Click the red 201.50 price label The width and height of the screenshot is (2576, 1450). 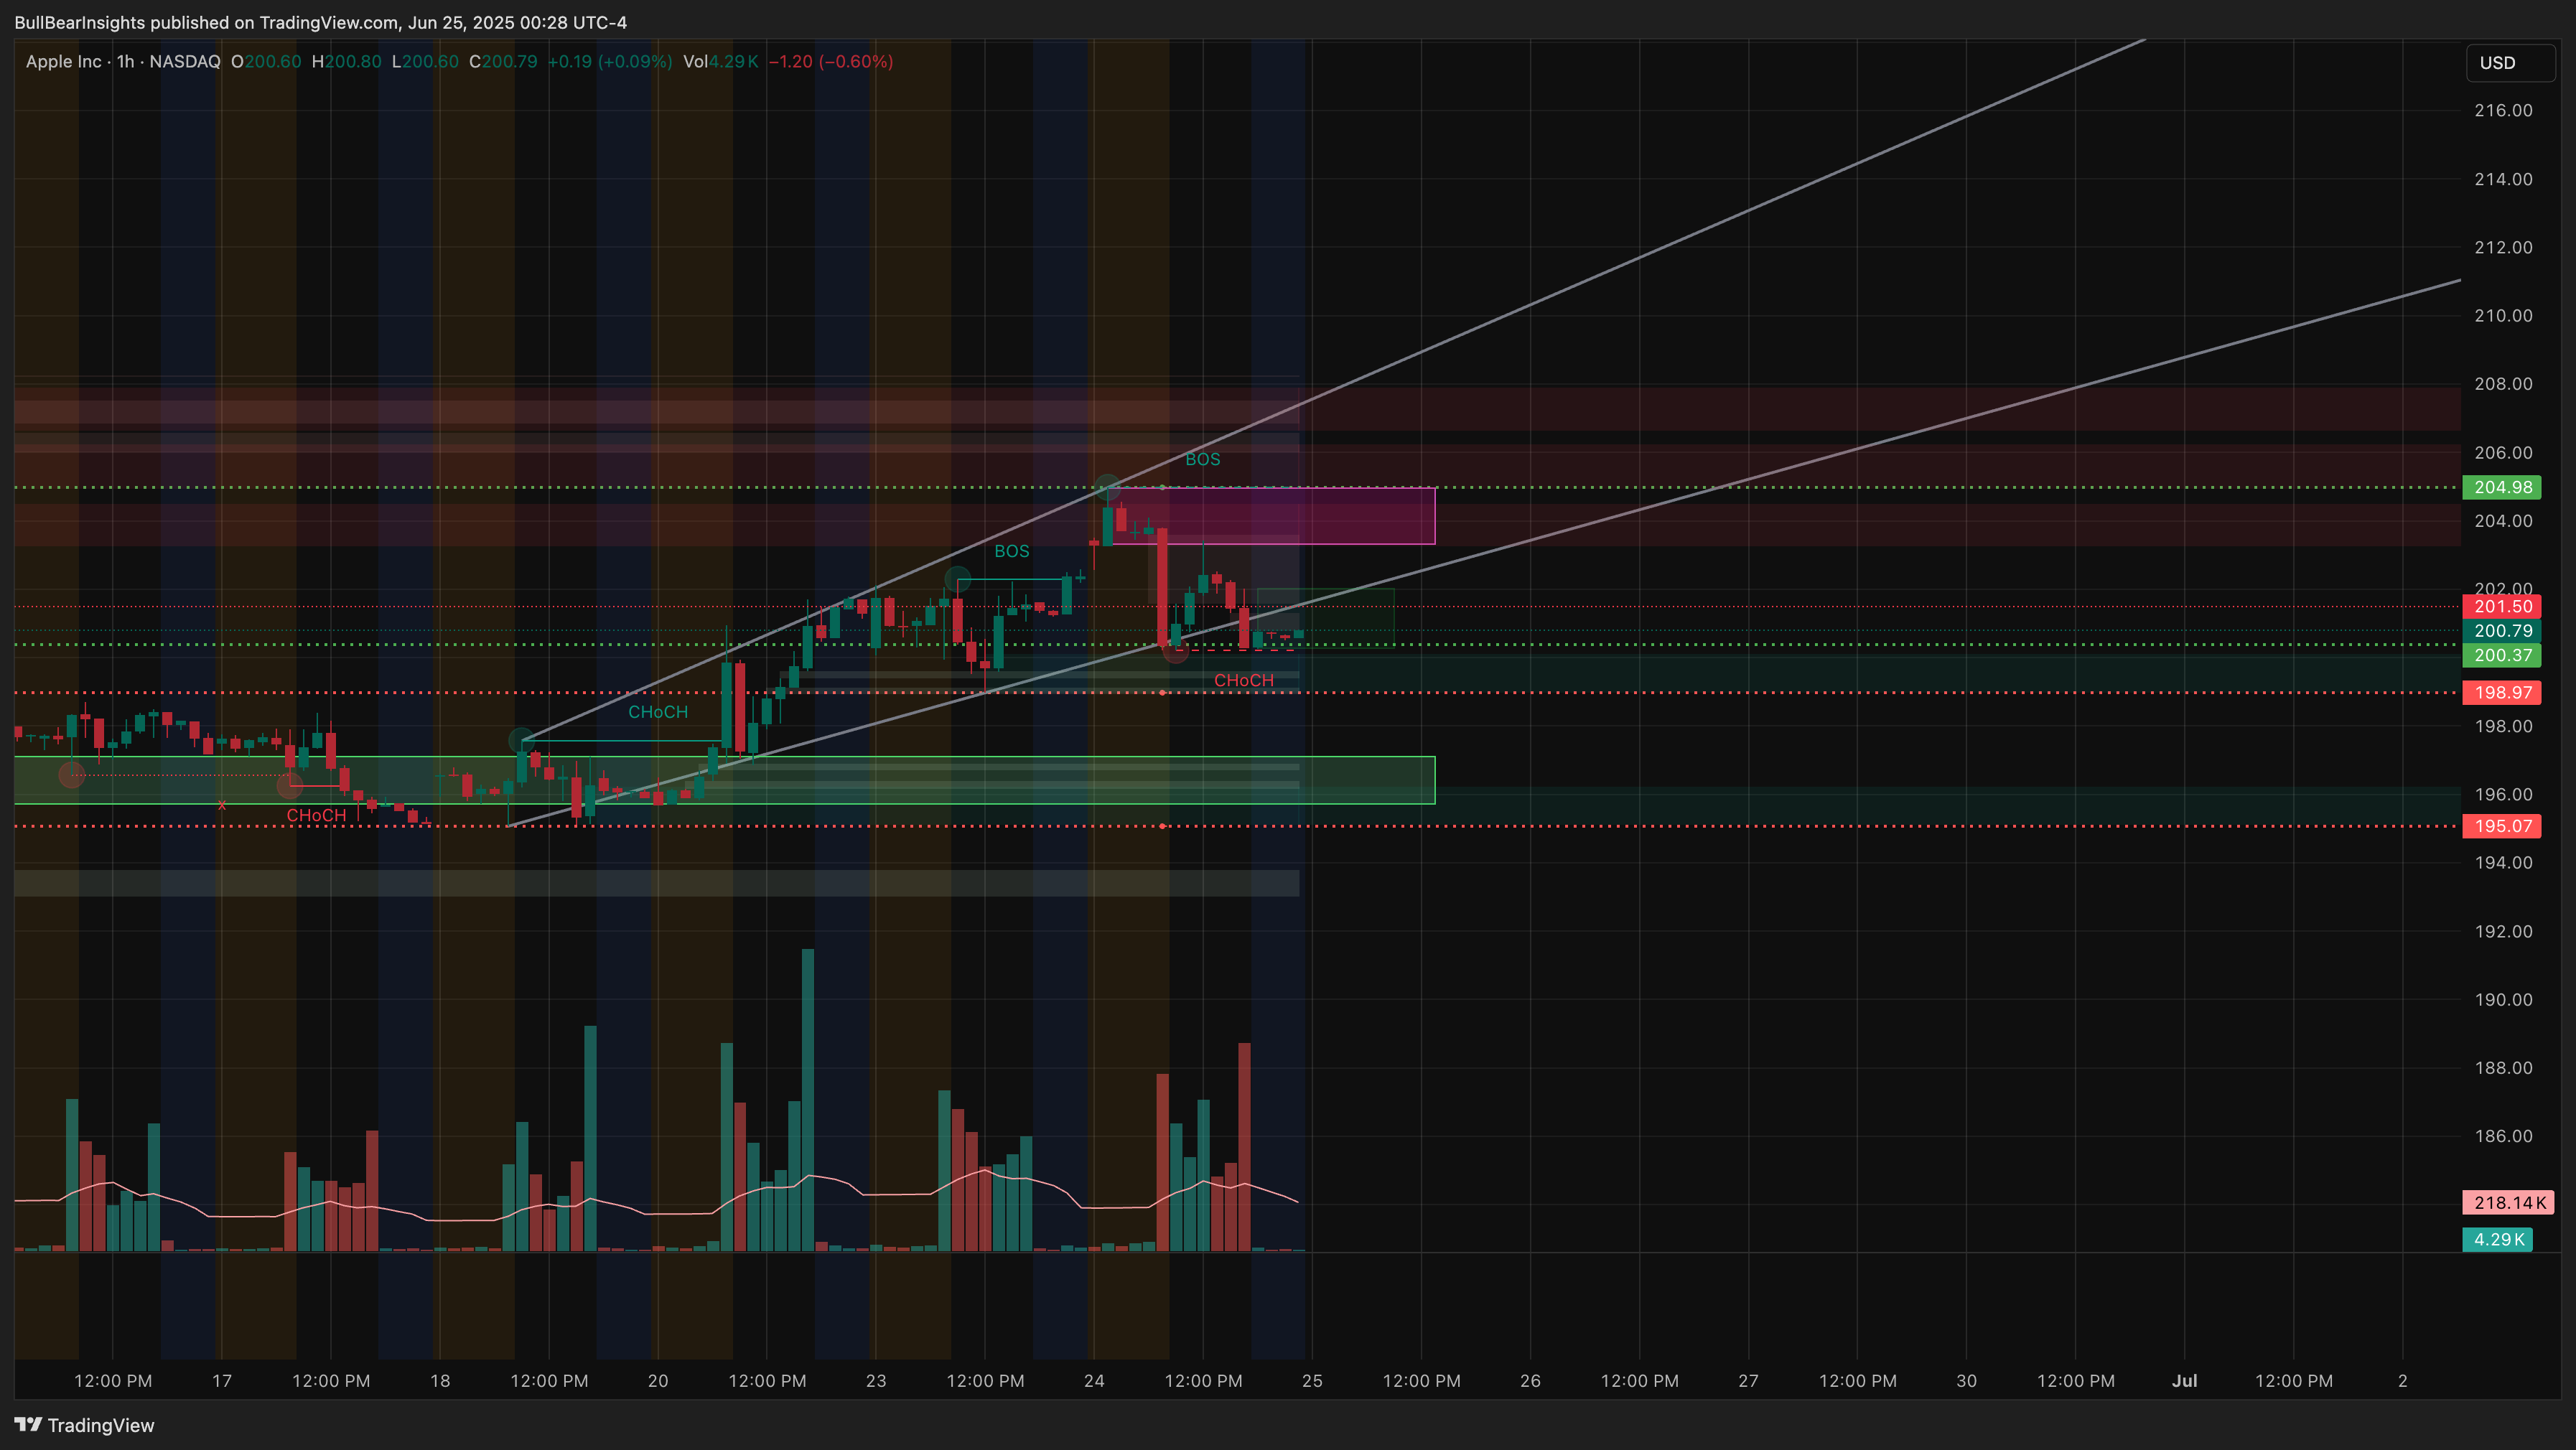click(2503, 606)
